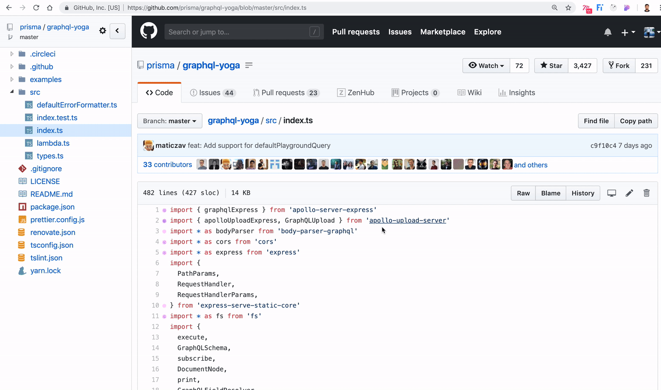
Task: Open tsconfig.json in the tree
Action: pyautogui.click(x=51, y=245)
